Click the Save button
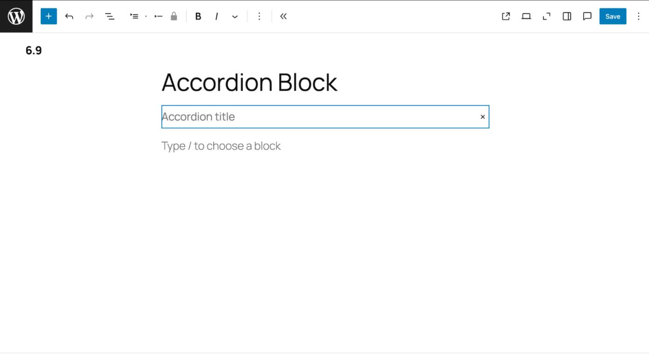649x355 pixels. pos(613,16)
